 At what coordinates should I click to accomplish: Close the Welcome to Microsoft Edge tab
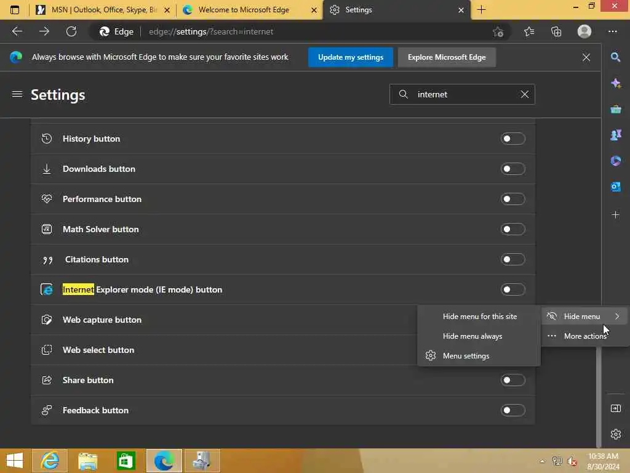[x=314, y=10]
